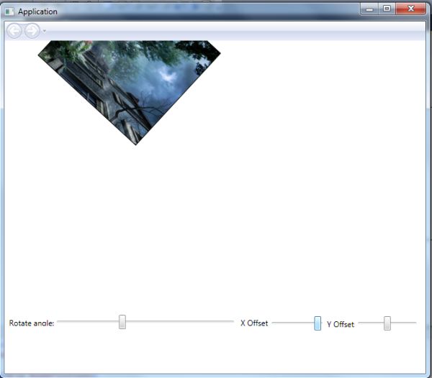Click the Y Offset label
Screen dimensions: 432x378
[x=341, y=324]
